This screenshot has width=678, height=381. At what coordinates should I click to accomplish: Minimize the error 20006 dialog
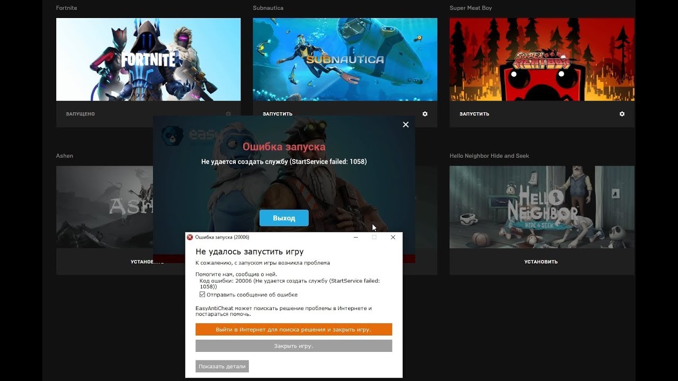pyautogui.click(x=356, y=237)
